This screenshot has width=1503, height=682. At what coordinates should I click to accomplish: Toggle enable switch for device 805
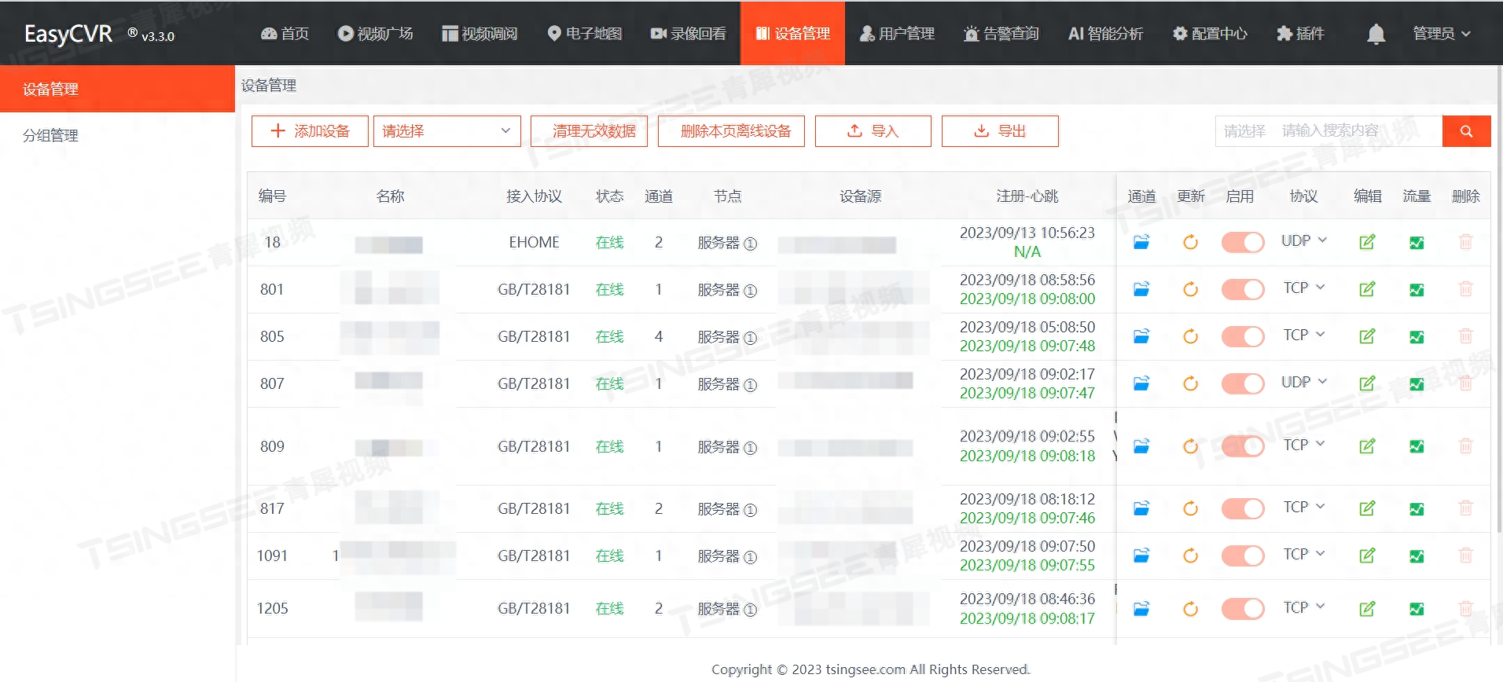tap(1243, 336)
